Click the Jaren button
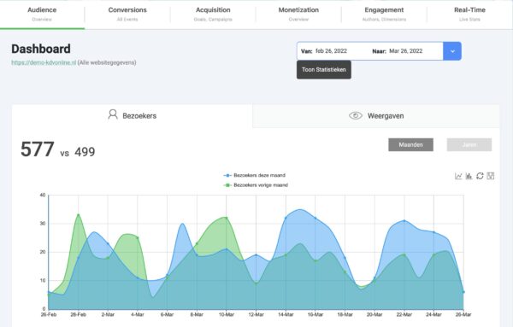The image size is (513, 327). [469, 144]
